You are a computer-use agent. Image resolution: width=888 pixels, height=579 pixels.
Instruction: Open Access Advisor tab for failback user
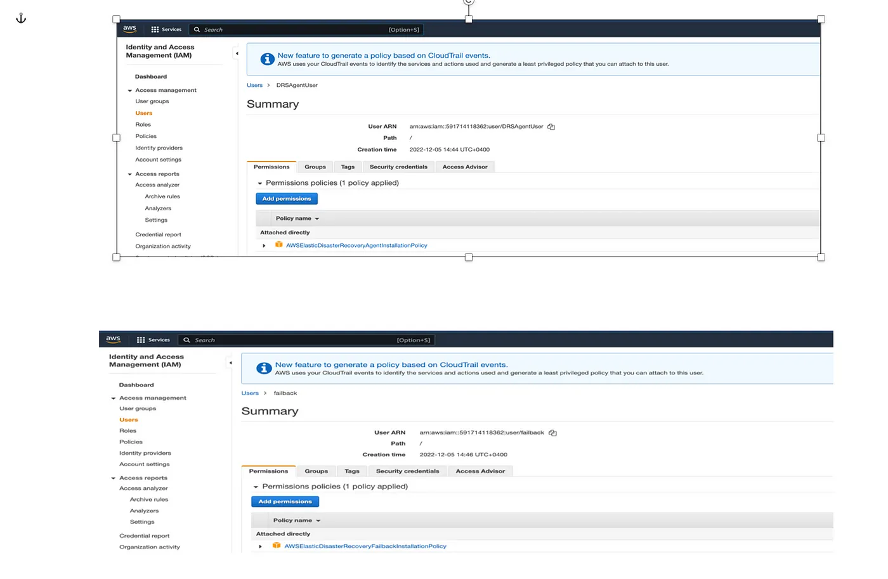pos(480,471)
